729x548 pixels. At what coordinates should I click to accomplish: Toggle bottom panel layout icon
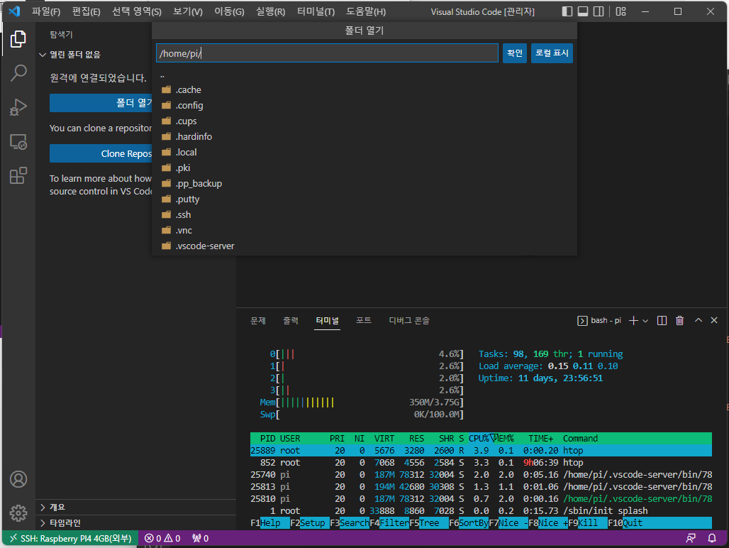[582, 11]
